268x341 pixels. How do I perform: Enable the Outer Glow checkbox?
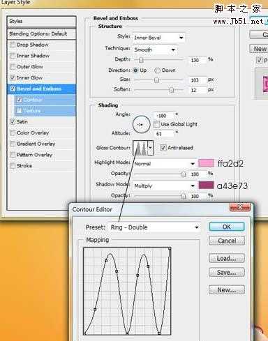coord(13,67)
